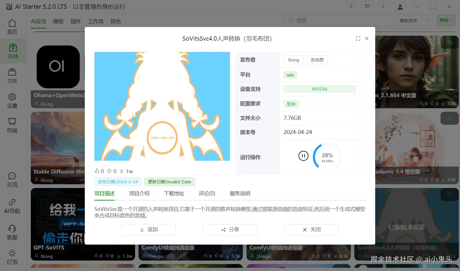The height and width of the screenshot is (271, 460).
Task: Click the 关闭 button
Action: (311, 230)
